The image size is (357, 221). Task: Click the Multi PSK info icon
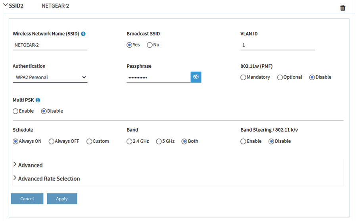38,100
